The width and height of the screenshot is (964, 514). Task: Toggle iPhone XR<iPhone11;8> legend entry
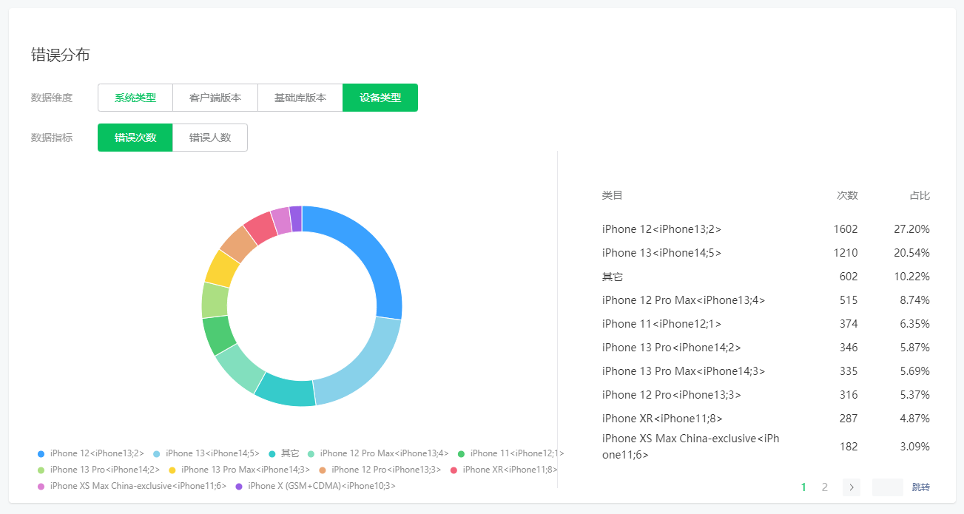coord(504,470)
